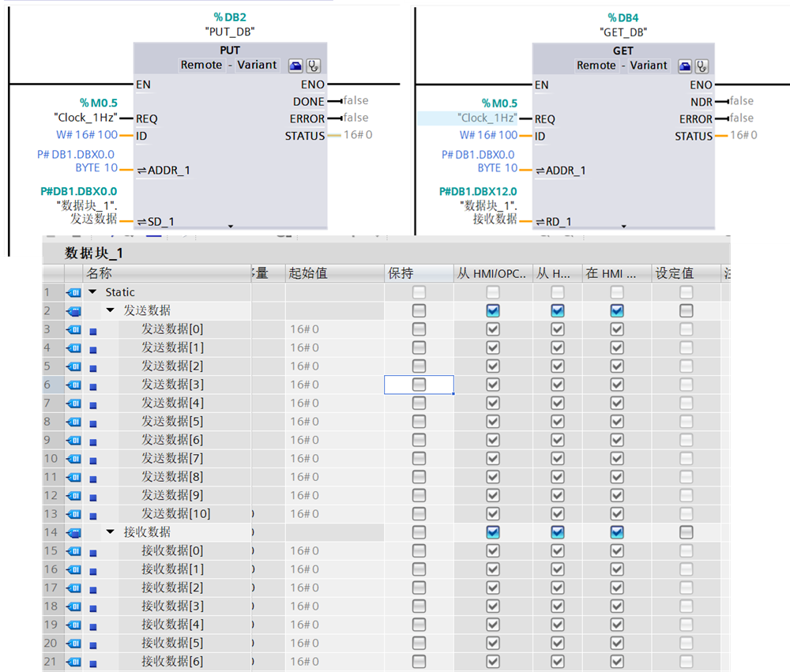Viewport: 790px width, 672px height.
Task: Open configuration icon on PUT block
Action: point(295,66)
